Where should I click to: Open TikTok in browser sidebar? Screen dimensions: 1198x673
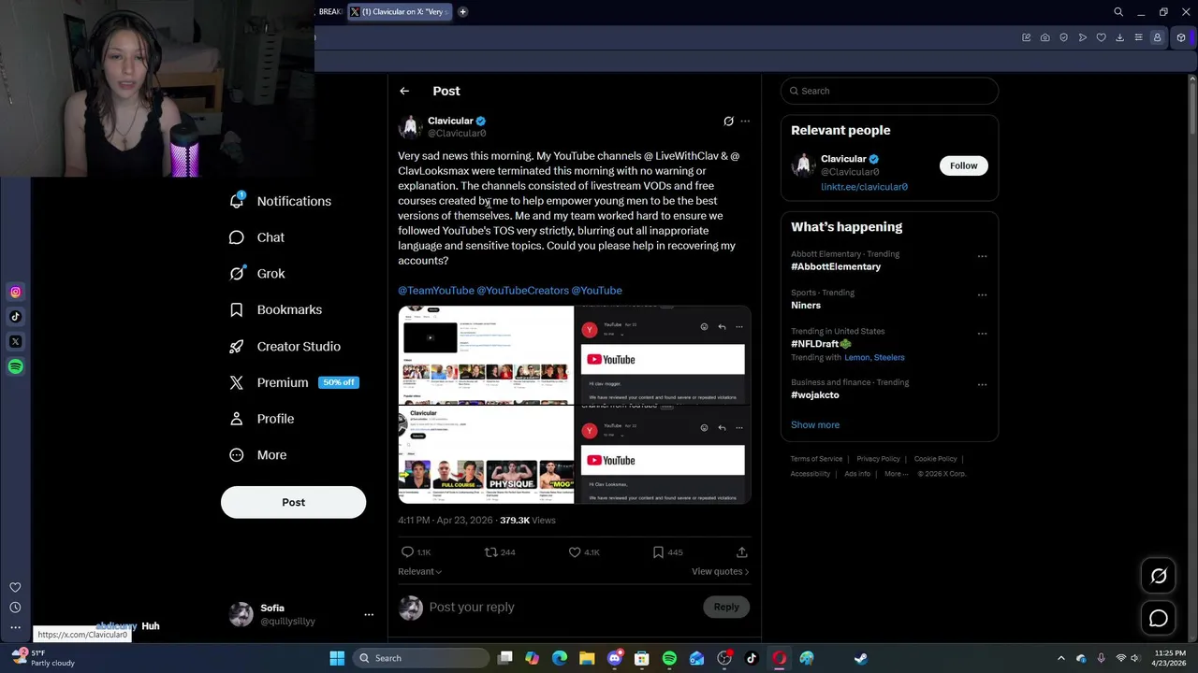[15, 317]
